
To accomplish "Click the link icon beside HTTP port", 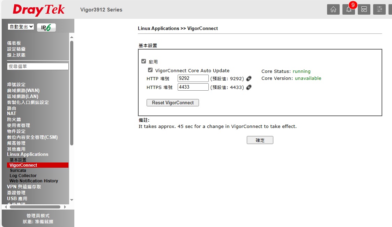I will coord(249,78).
